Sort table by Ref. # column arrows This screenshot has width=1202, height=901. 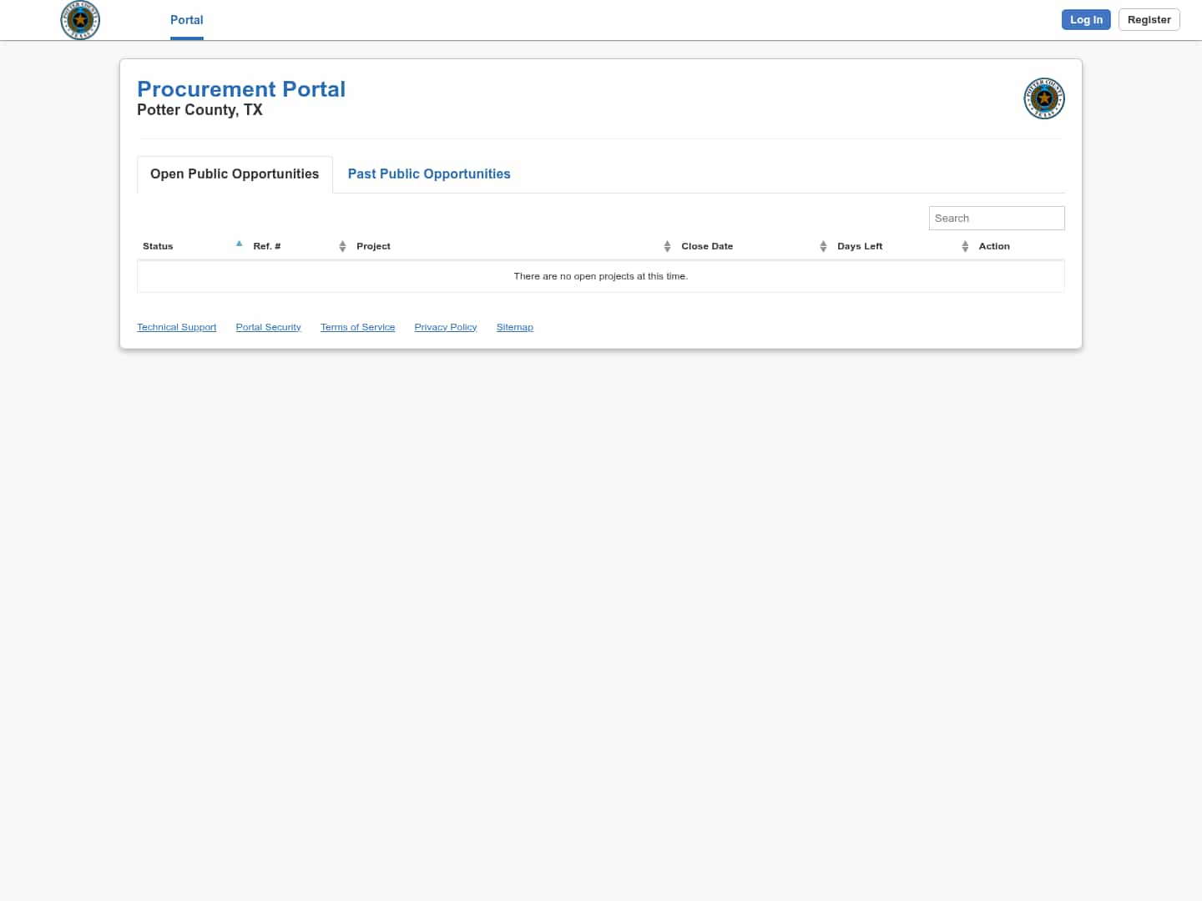[342, 246]
